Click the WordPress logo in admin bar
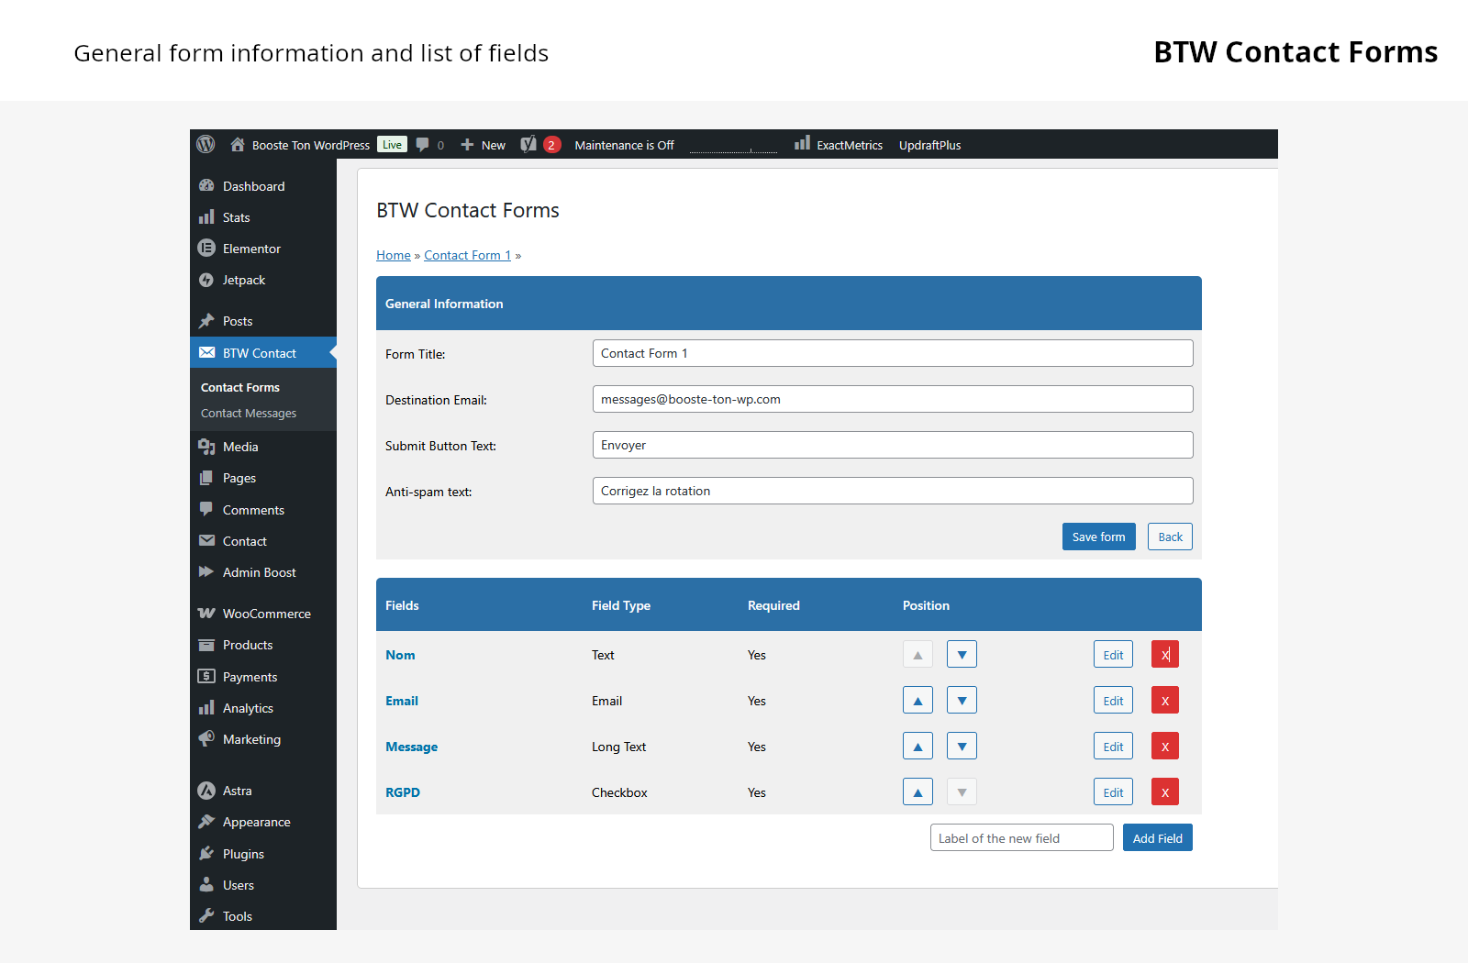1468x963 pixels. coord(206,145)
